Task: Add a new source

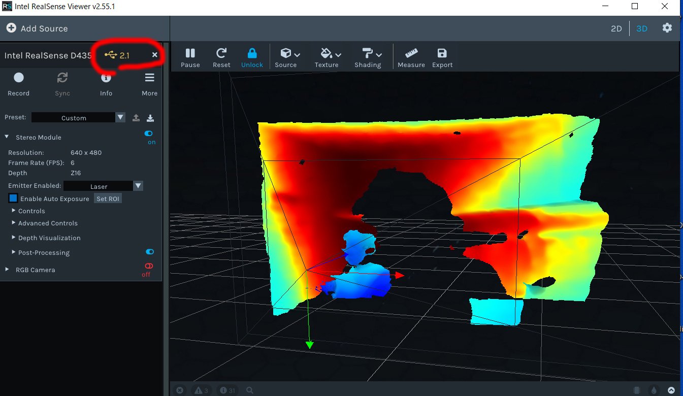Action: click(37, 28)
